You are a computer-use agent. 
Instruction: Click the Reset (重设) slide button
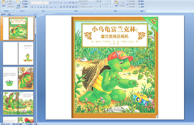tap(25, 4)
